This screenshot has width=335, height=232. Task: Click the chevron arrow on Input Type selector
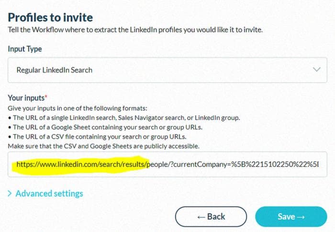[x=316, y=70]
